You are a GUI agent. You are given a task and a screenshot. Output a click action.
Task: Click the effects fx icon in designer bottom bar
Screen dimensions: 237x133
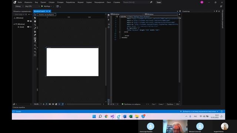(47, 104)
